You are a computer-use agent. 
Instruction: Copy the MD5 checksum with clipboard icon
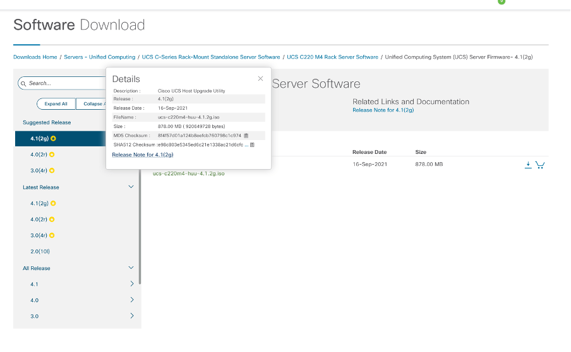click(246, 136)
